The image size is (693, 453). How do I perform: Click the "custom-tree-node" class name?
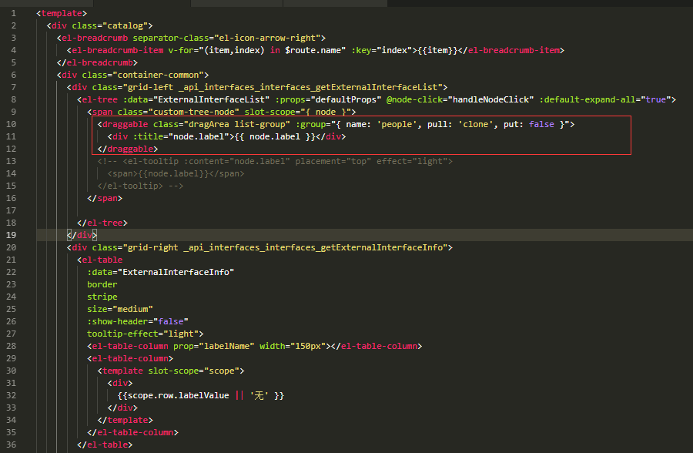click(193, 112)
